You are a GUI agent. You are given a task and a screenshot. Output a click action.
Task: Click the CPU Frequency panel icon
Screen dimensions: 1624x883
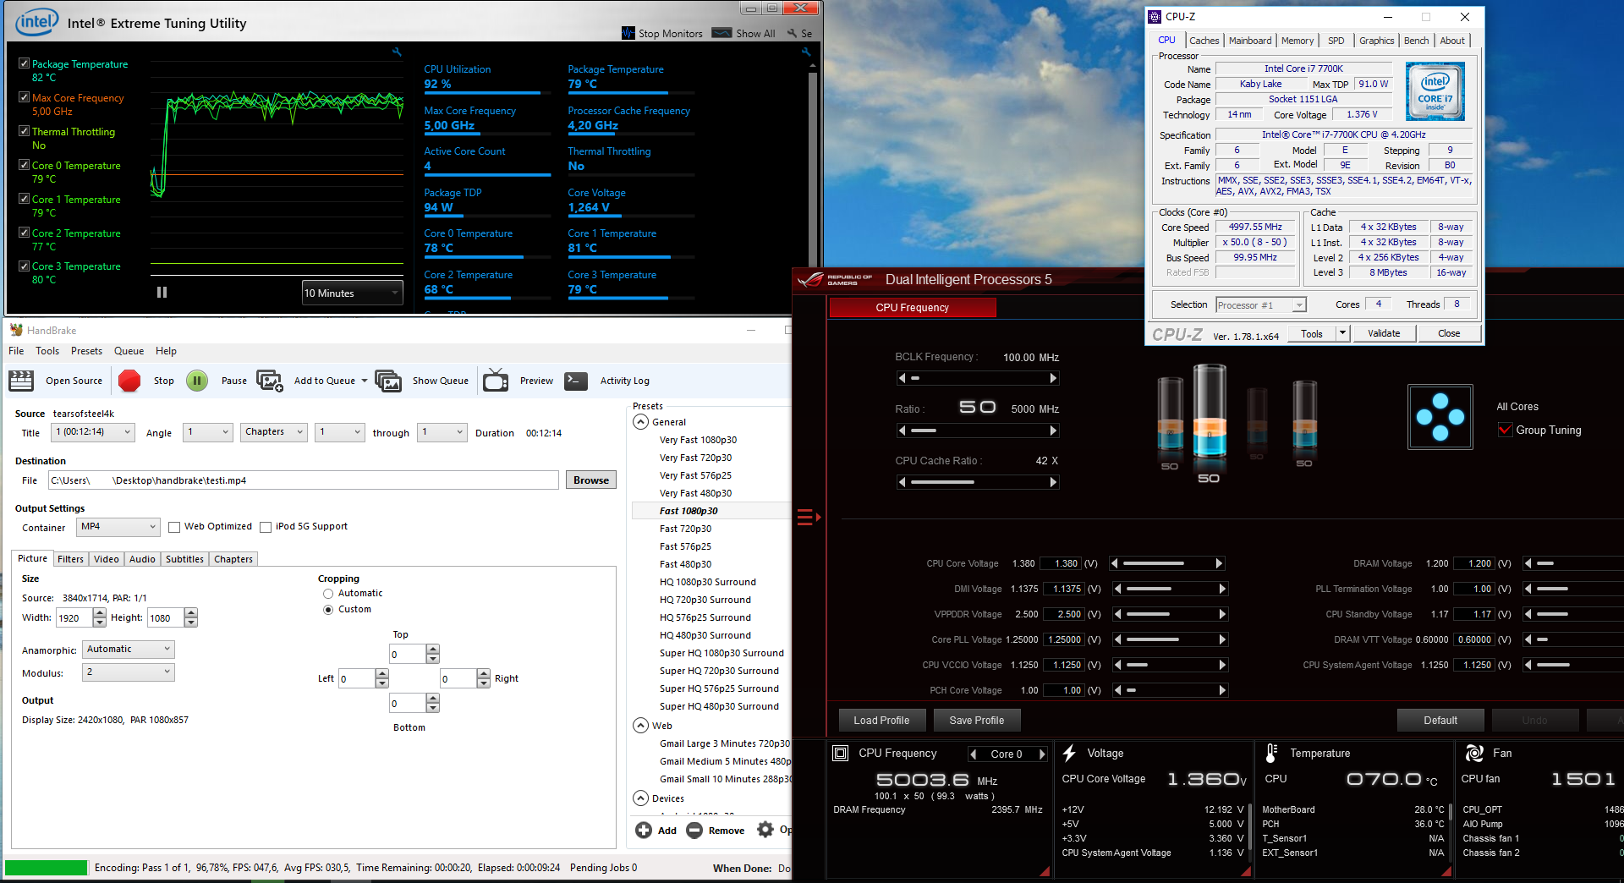(840, 753)
